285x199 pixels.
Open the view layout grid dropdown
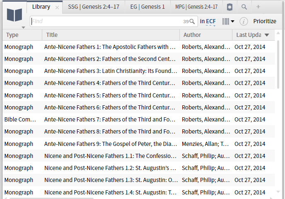[x=228, y=22]
